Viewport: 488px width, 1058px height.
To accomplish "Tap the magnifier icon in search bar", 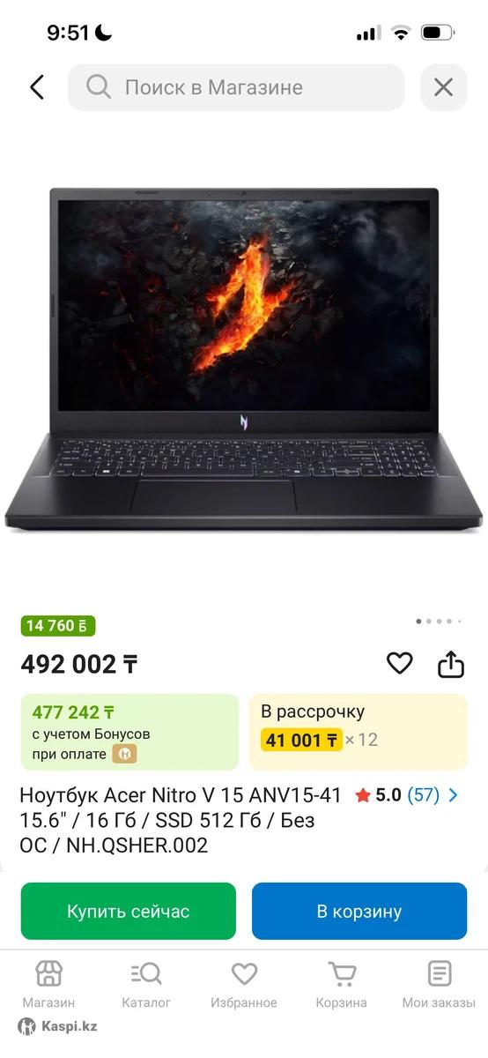I will pyautogui.click(x=98, y=86).
